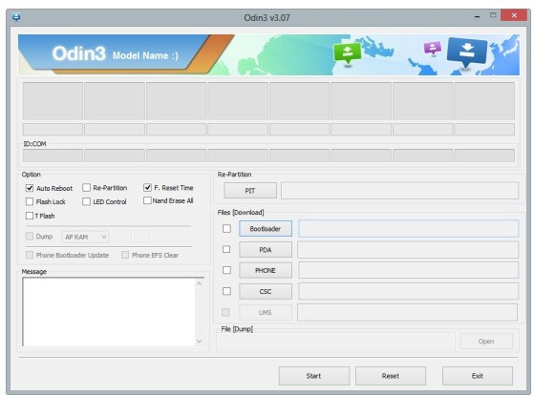Click the PHONE file path field
This screenshot has height=396, width=534.
409,270
